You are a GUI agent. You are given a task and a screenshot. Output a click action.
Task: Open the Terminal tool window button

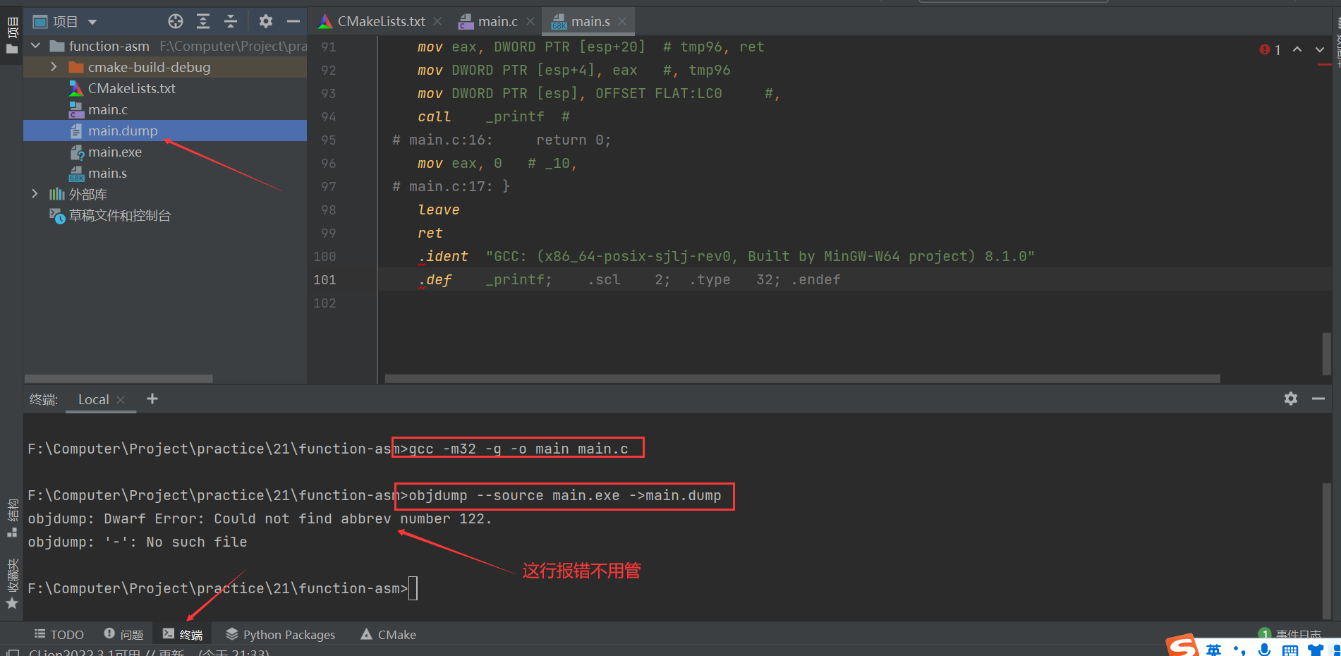(183, 634)
